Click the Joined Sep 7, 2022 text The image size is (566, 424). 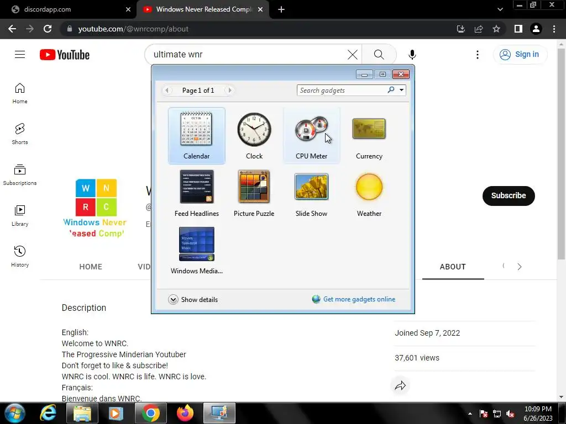[x=427, y=333]
